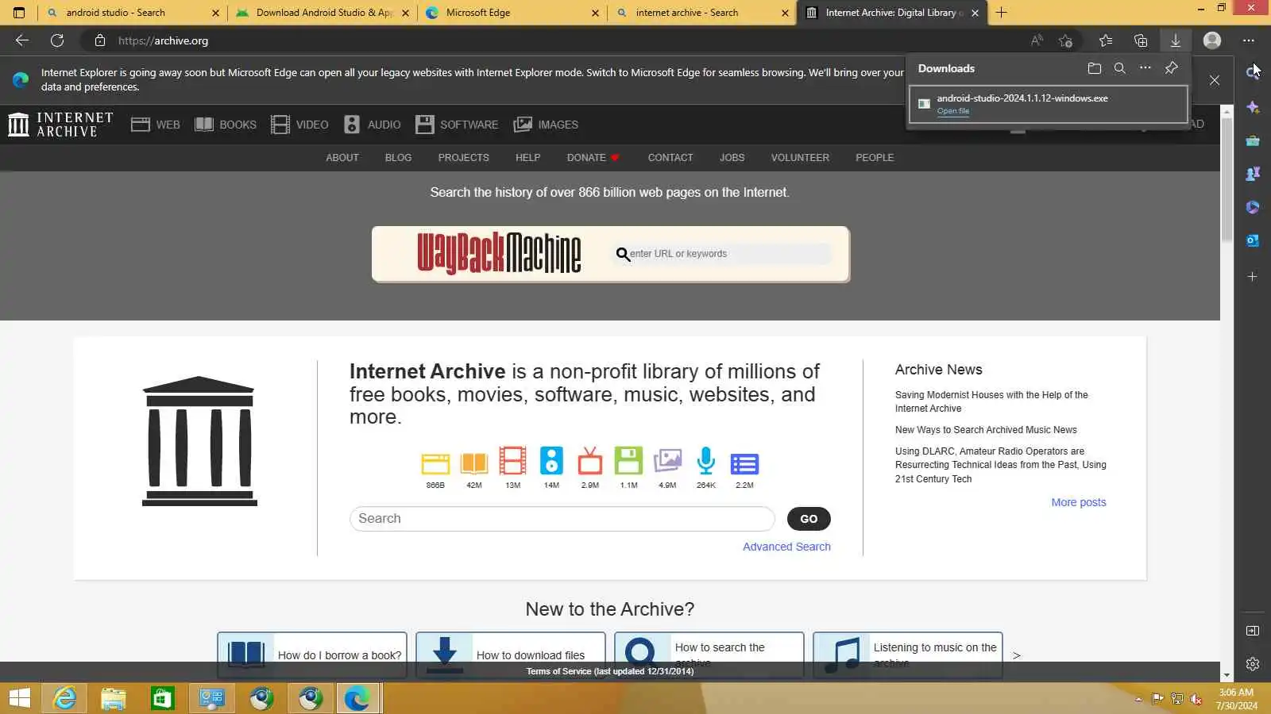This screenshot has height=714, width=1271.
Task: Dismiss the Internet Explorer notice bar
Action: click(1215, 80)
